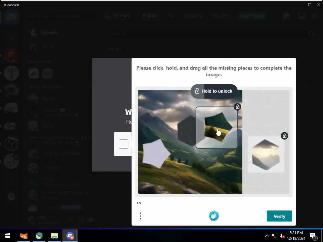Screen dimensions: 323x242
Task: Toggle microphone mute in user panel
Action: pos(70,219)
